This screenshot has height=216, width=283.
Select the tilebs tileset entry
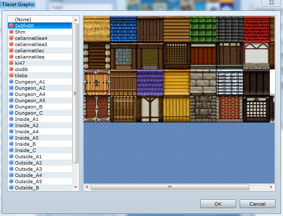(40, 76)
